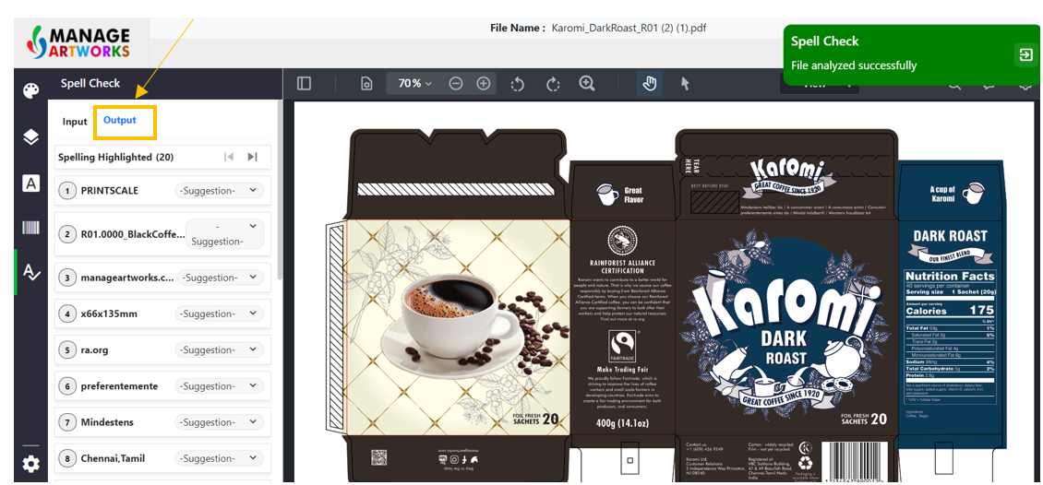Screen dimensions: 1043x485
Task: Rotate the page counterclockwise
Action: coord(518,84)
